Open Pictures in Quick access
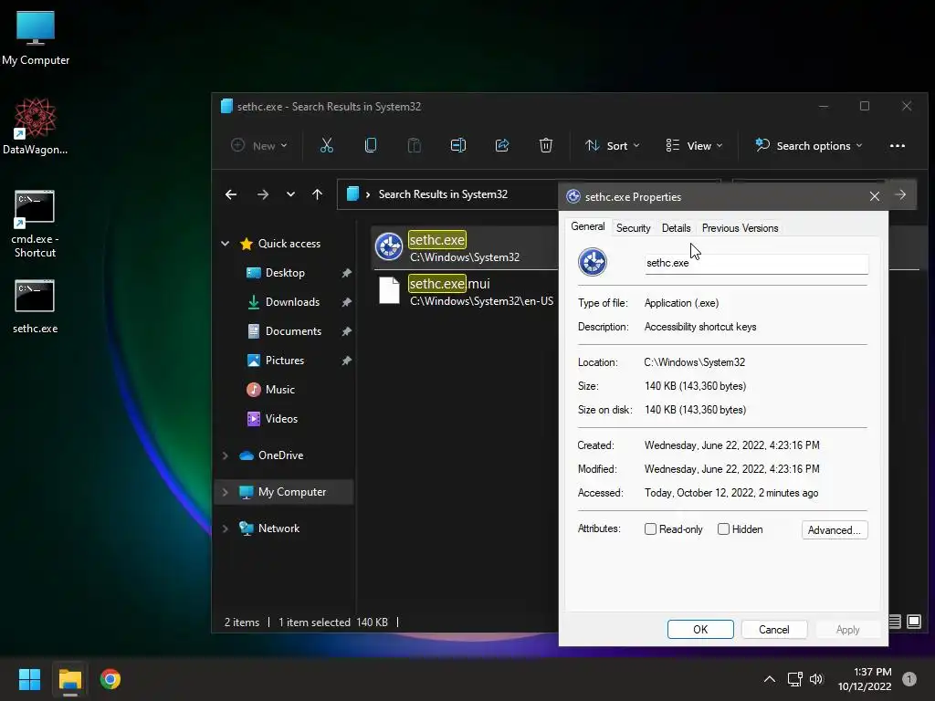The width and height of the screenshot is (935, 701). point(285,361)
